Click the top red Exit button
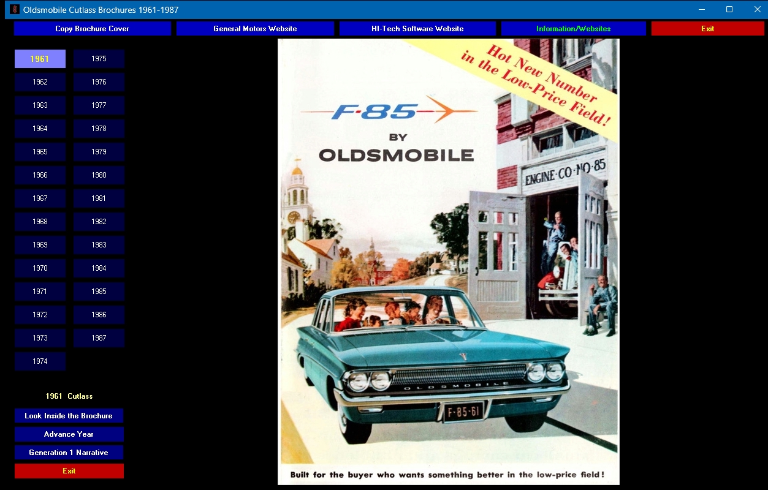Viewport: 768px width, 490px height. (707, 29)
